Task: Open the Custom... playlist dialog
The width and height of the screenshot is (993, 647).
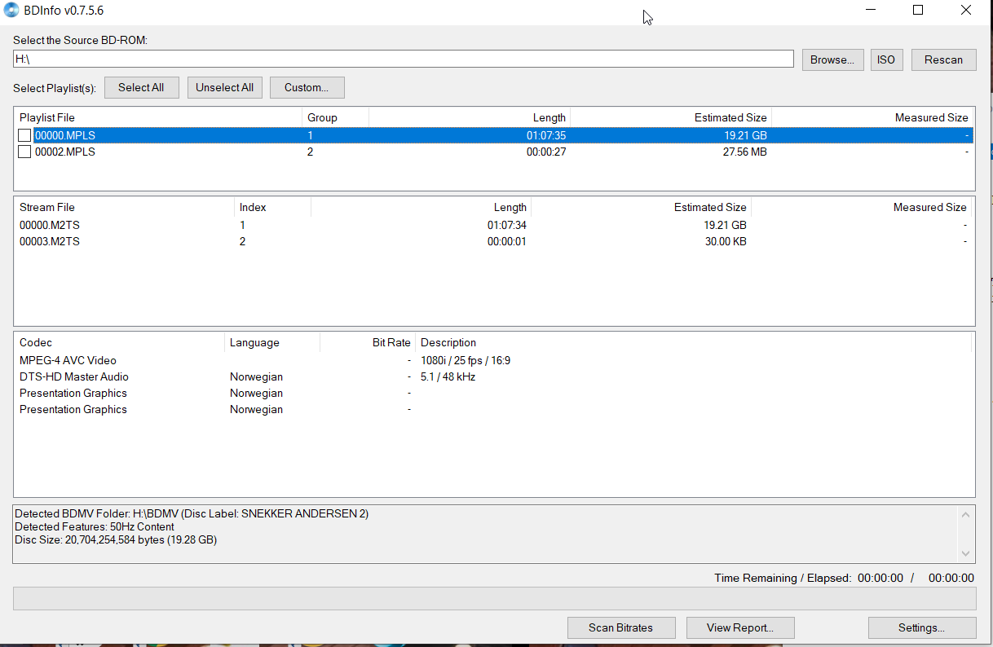Action: click(x=307, y=87)
